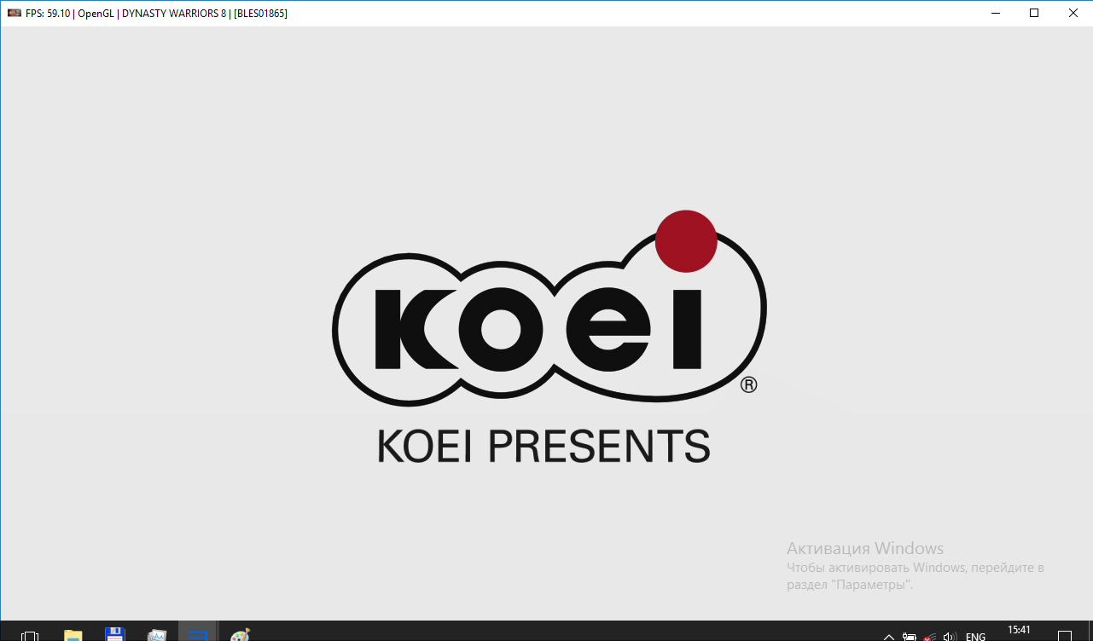The image size is (1093, 641).
Task: Maximize the DYNASTY WARRIORS 8 game window
Action: [1034, 13]
